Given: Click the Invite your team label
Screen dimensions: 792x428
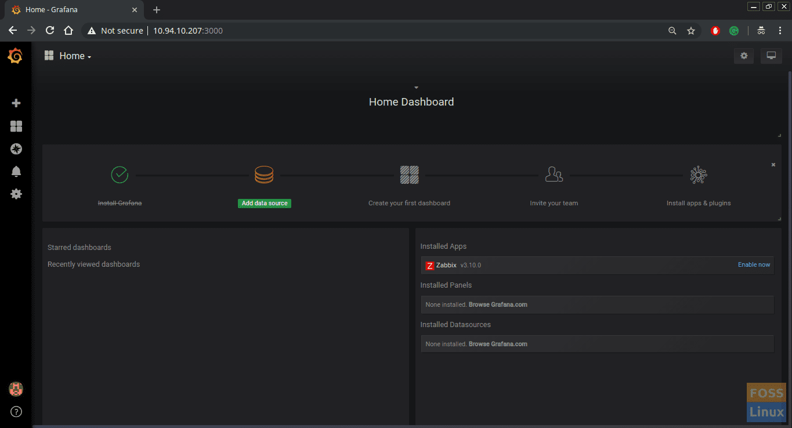Looking at the screenshot, I should click(554, 204).
